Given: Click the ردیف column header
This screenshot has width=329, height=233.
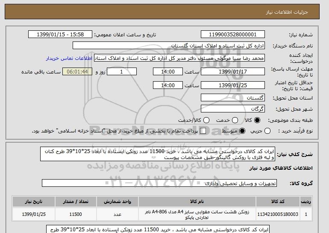Looking at the screenshot, I should coord(306,201).
